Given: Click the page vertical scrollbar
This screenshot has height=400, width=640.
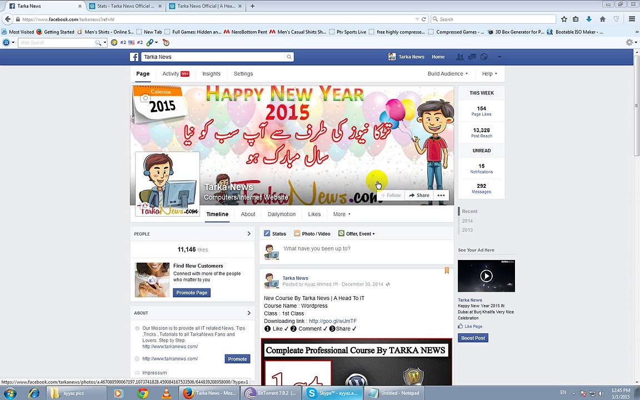Looking at the screenshot, I should coord(637,106).
